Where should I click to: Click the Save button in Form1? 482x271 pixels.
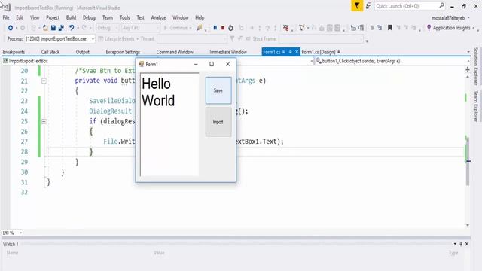[218, 90]
